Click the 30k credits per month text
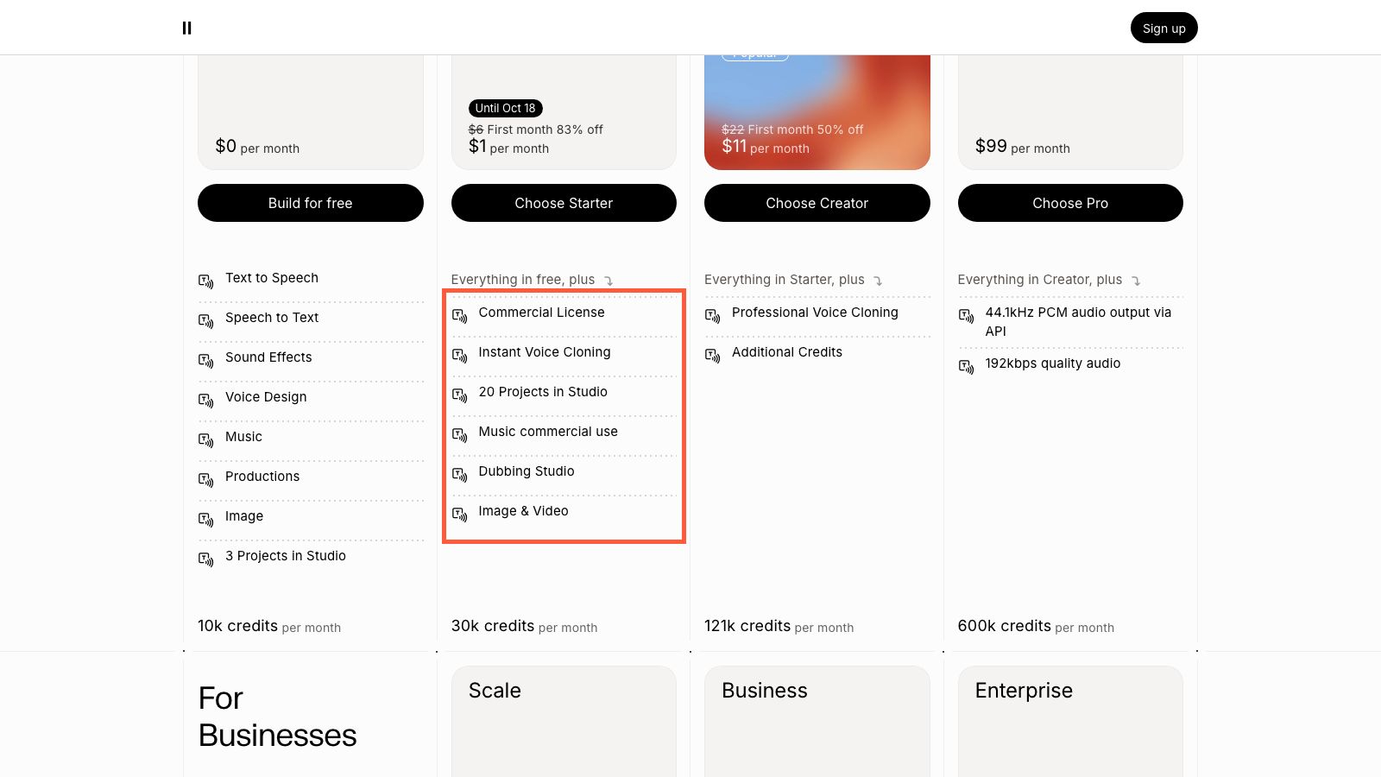Screen dimensions: 1381x777 [524, 626]
